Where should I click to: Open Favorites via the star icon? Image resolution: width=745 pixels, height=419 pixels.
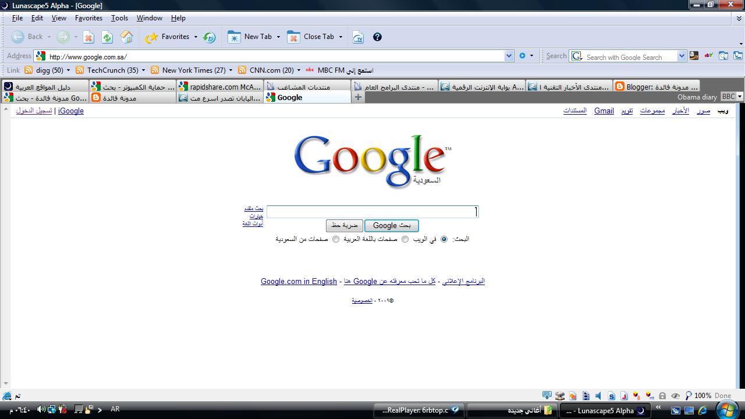(x=151, y=37)
